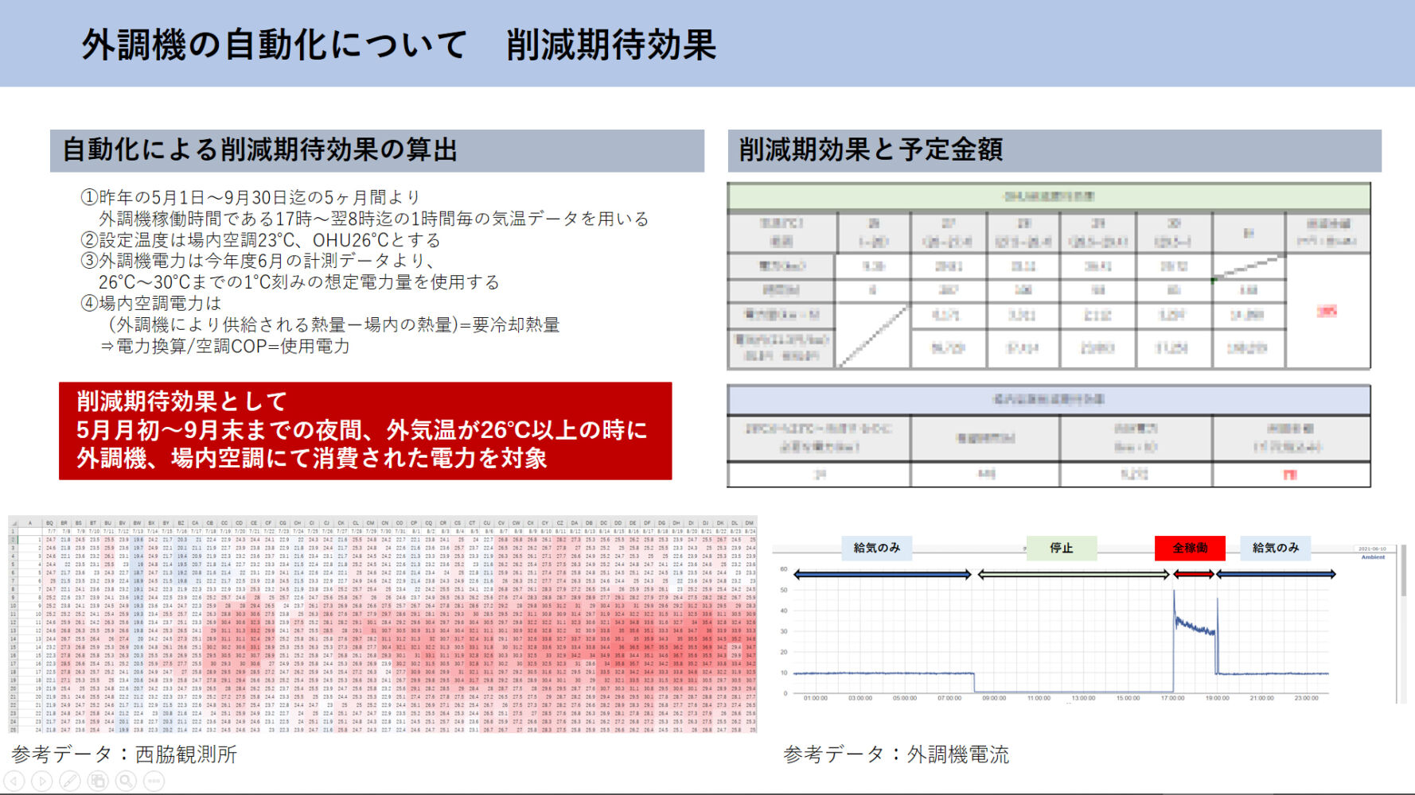Viewport: 1415px width, 795px height.
Task: Click the red 全稼働 label on the chart
Action: click(x=1189, y=548)
